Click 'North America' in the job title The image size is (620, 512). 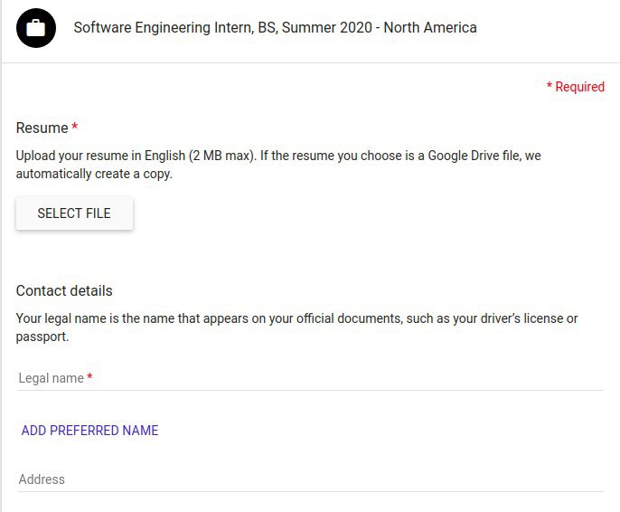tap(430, 28)
